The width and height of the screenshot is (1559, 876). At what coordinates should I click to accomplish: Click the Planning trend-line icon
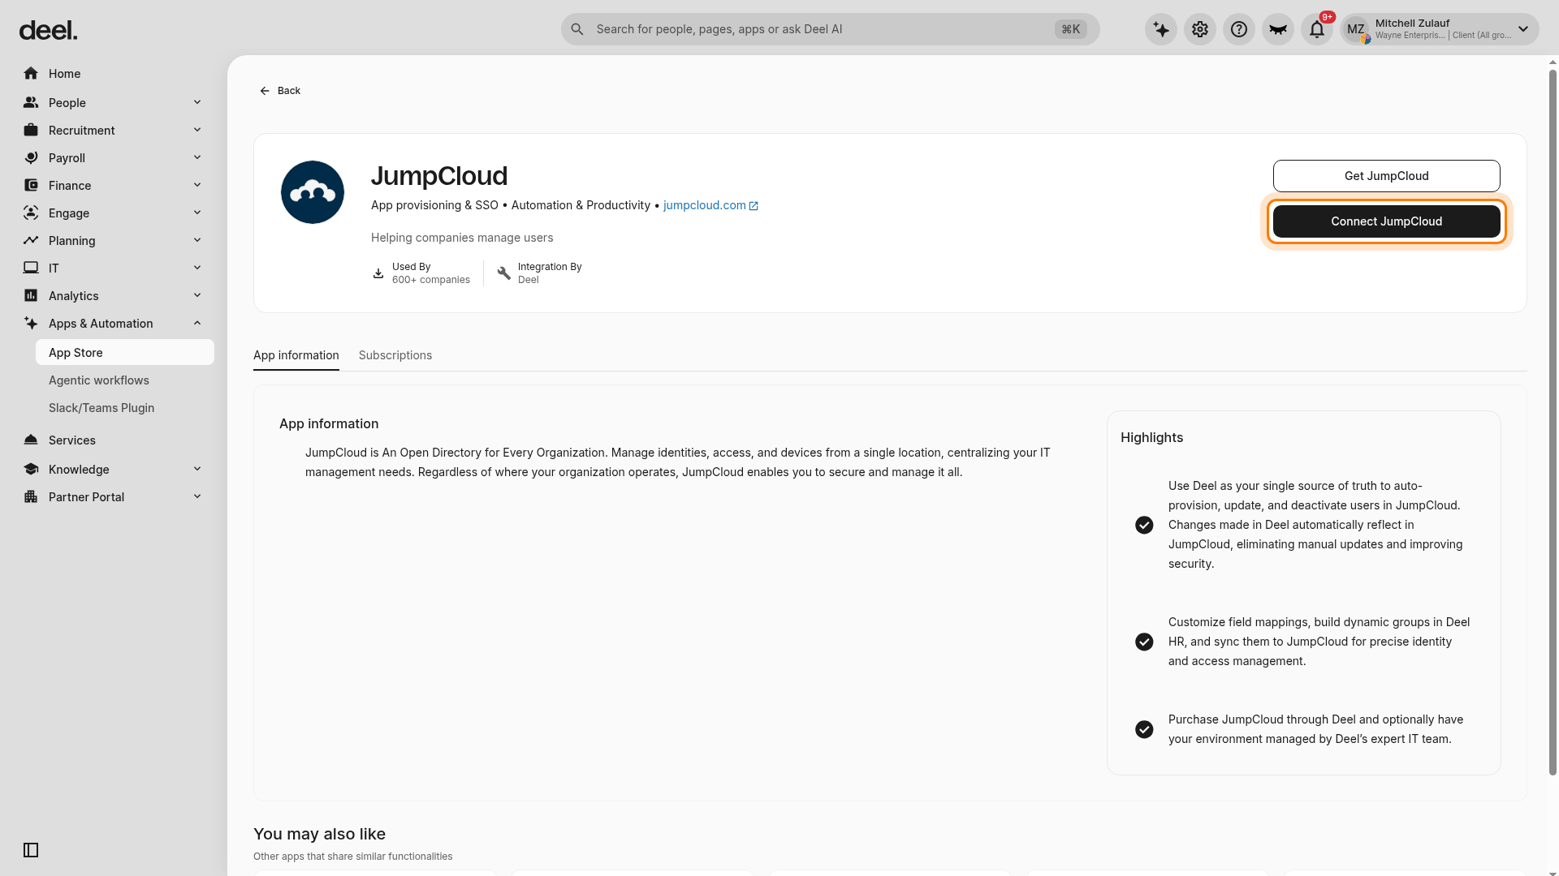click(31, 241)
